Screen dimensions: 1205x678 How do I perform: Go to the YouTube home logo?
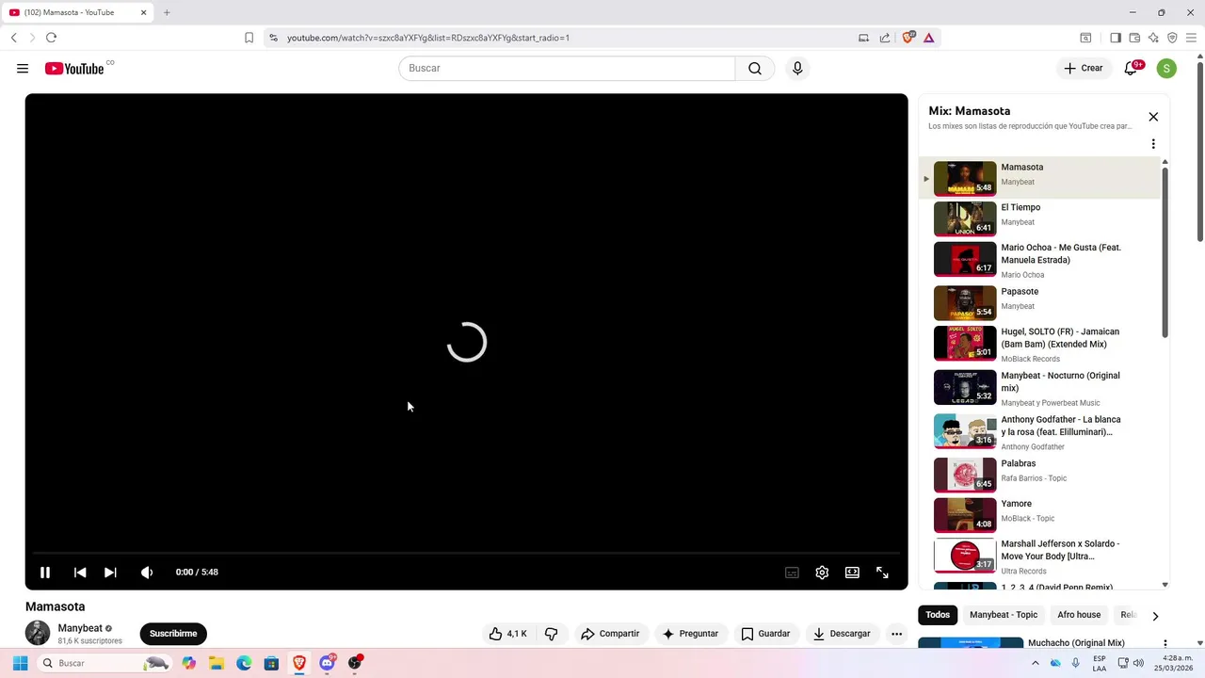click(x=74, y=69)
